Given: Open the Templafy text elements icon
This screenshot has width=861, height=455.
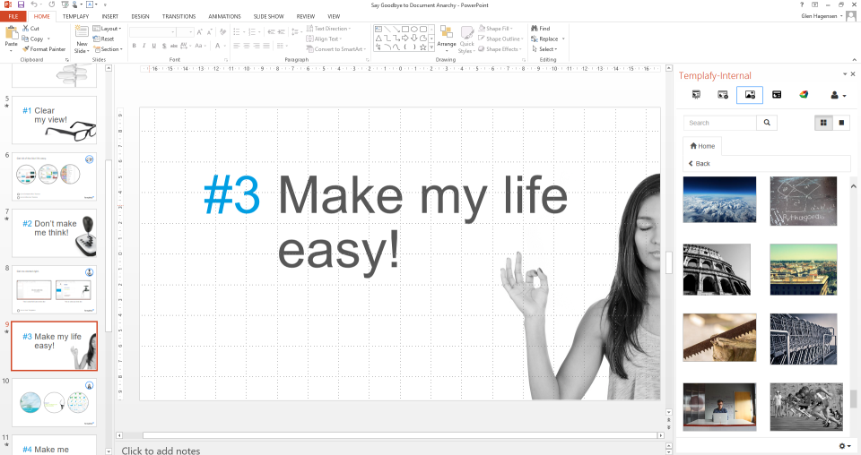Looking at the screenshot, I should point(777,95).
